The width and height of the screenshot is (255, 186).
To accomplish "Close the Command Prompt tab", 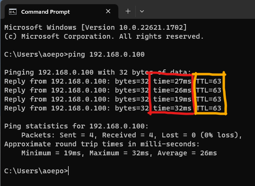I will tap(108, 11).
